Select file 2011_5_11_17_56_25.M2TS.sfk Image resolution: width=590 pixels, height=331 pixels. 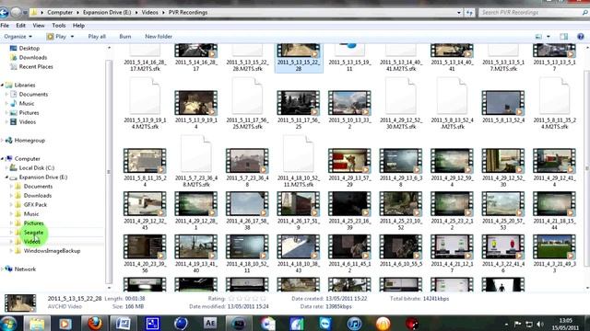(x=247, y=104)
